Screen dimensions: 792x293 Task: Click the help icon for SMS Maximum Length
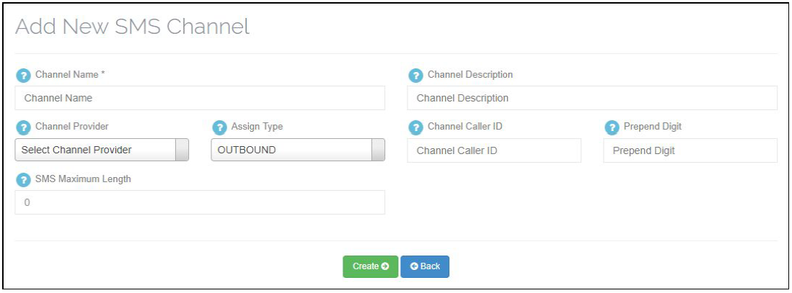(22, 179)
